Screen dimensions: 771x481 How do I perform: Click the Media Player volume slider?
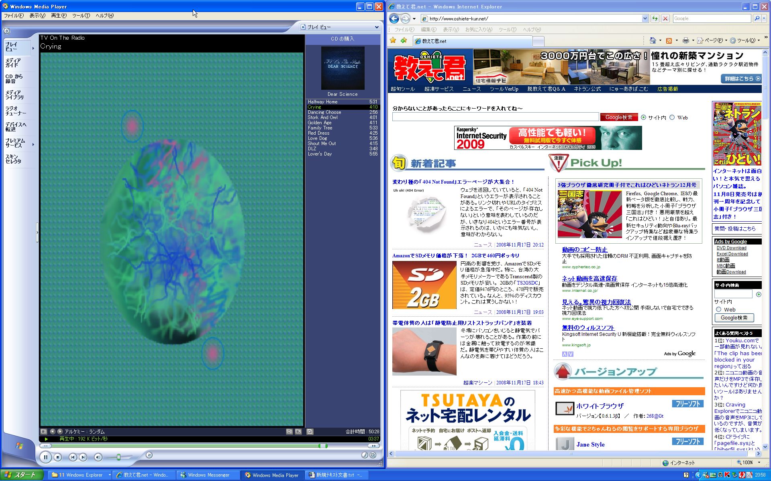119,457
